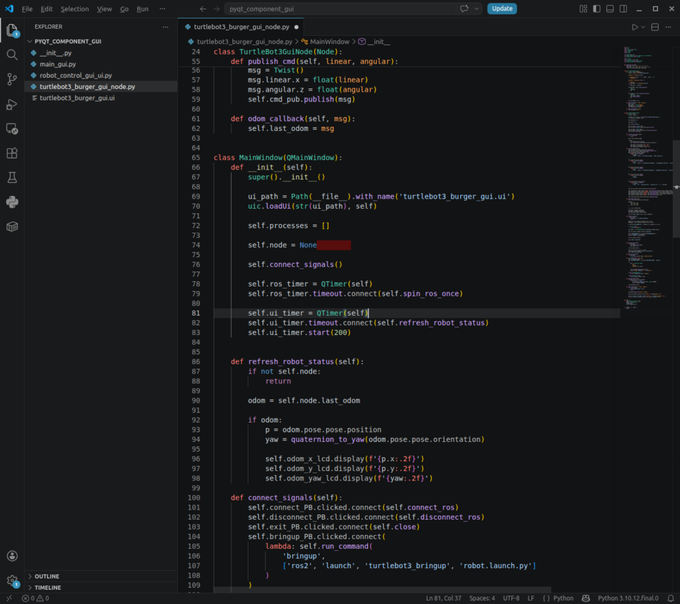This screenshot has height=604, width=680.
Task: Show errors and warnings problems count
Action: click(35, 599)
